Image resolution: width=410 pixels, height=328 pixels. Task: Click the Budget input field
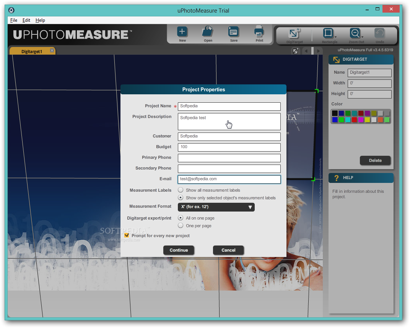[x=229, y=147]
